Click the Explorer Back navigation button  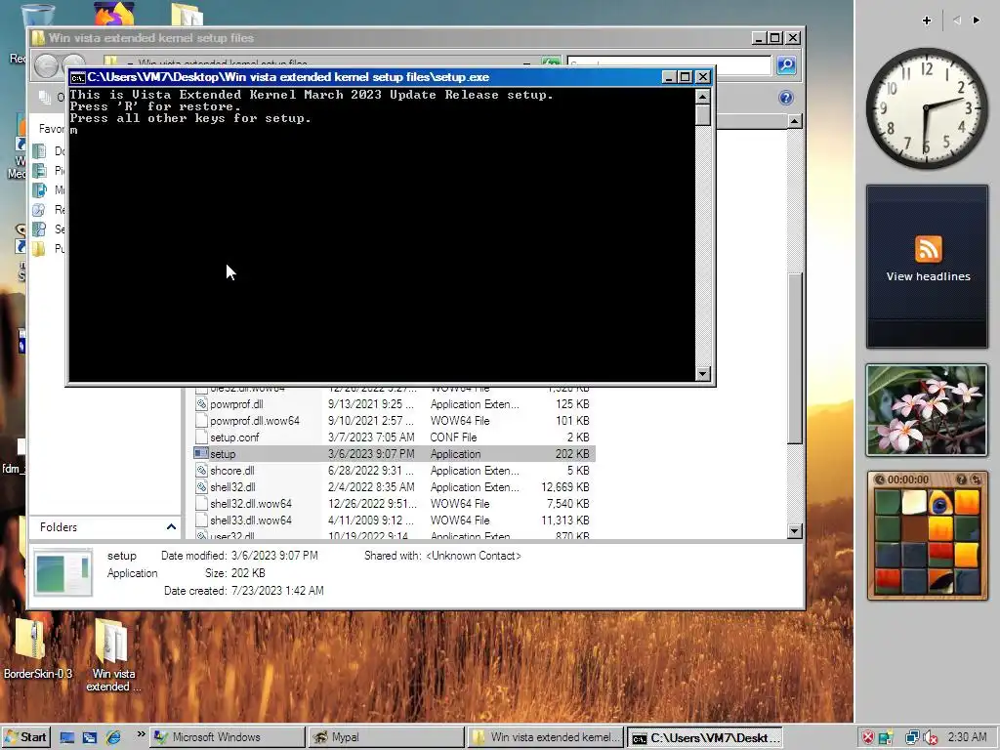coord(46,65)
